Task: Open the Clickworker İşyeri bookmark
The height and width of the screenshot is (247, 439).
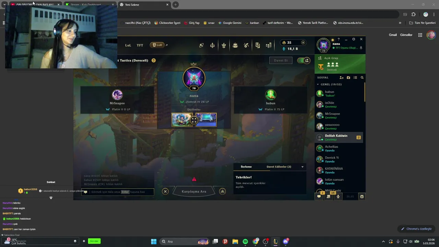Action: [x=167, y=23]
